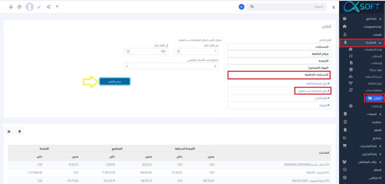Click the notifications bell icon
Image resolution: width=385 pixels, height=184 pixels.
tap(11, 7)
